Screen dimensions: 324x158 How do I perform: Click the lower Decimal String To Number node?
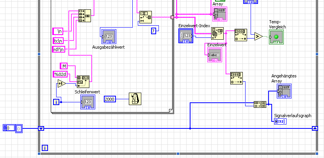click(x=237, y=78)
